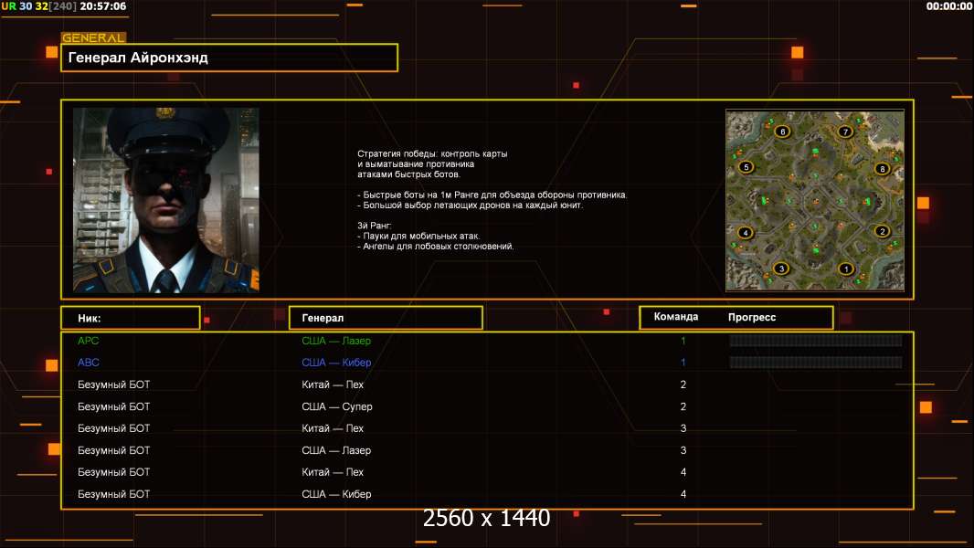The width and height of the screenshot is (974, 548).
Task: Click the 00:00:00 timer in top corner
Action: pos(948,6)
